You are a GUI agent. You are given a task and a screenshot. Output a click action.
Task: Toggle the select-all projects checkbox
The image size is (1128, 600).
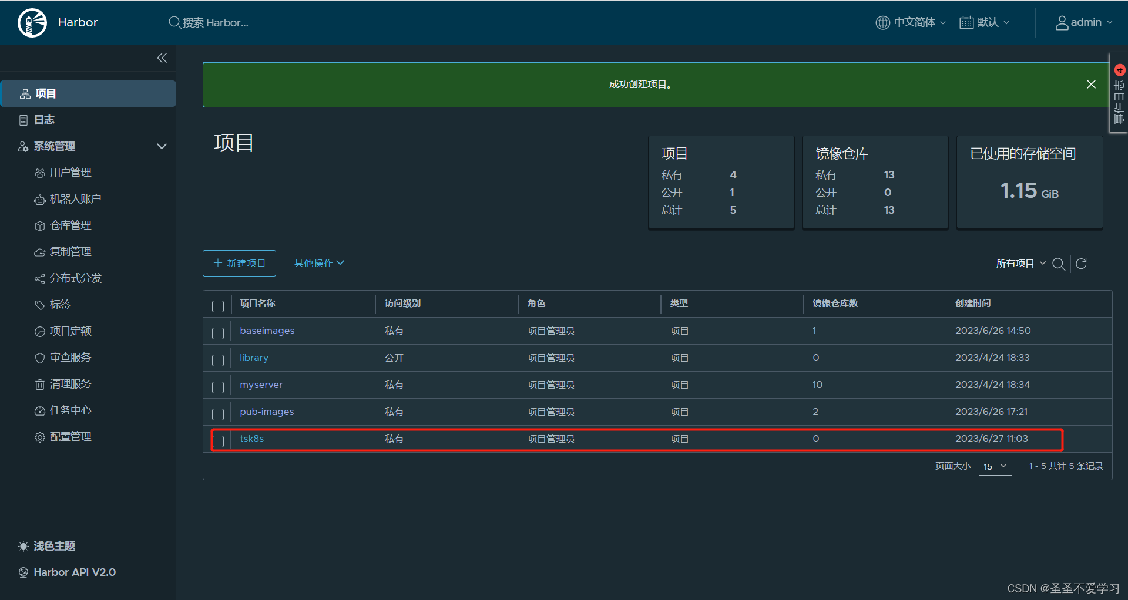[x=218, y=306]
